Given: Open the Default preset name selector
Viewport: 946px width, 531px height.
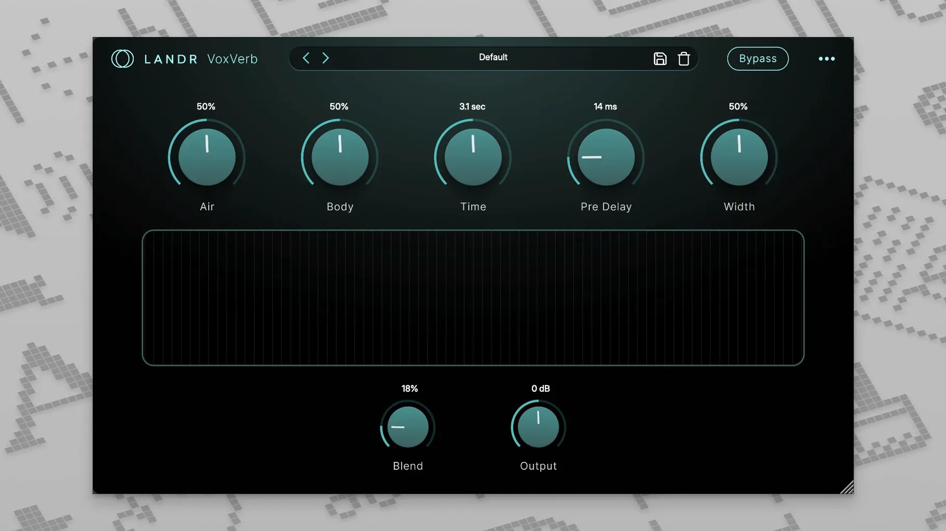Looking at the screenshot, I should tap(493, 57).
